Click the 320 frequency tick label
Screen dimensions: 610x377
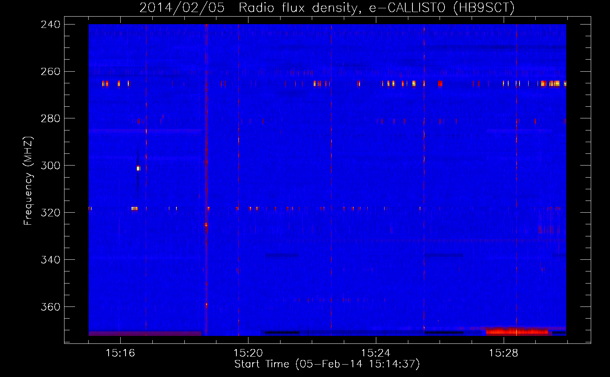[51, 213]
